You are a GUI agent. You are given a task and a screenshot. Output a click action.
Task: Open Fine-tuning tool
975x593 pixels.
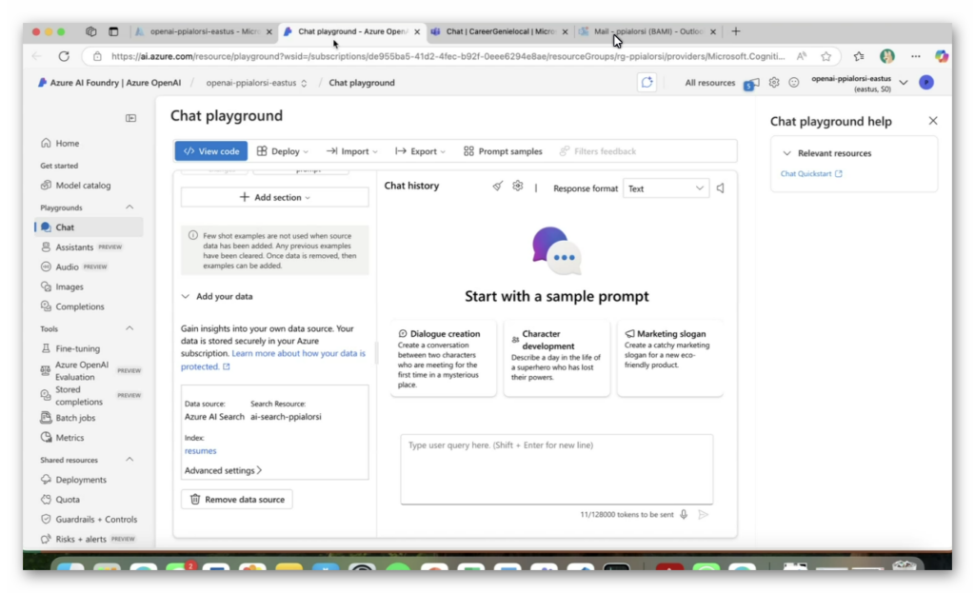[x=77, y=348]
